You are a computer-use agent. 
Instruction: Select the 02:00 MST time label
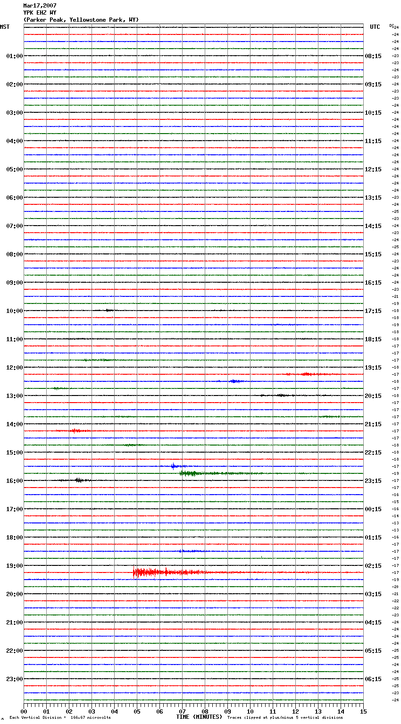[15, 84]
